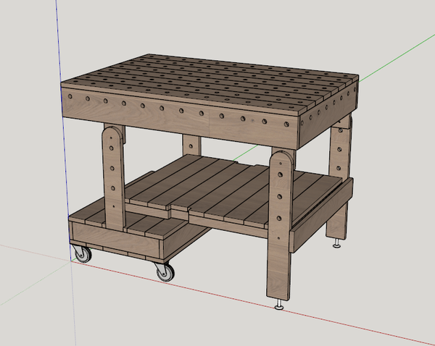Select the leveling foot under the back-right leg
Image resolution: width=435 pixels, height=346 pixels.
click(x=336, y=245)
